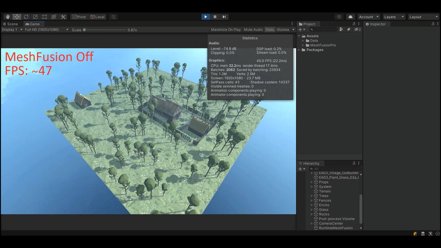
Task: Open the Full HD resolution dropdown
Action: 47,29
